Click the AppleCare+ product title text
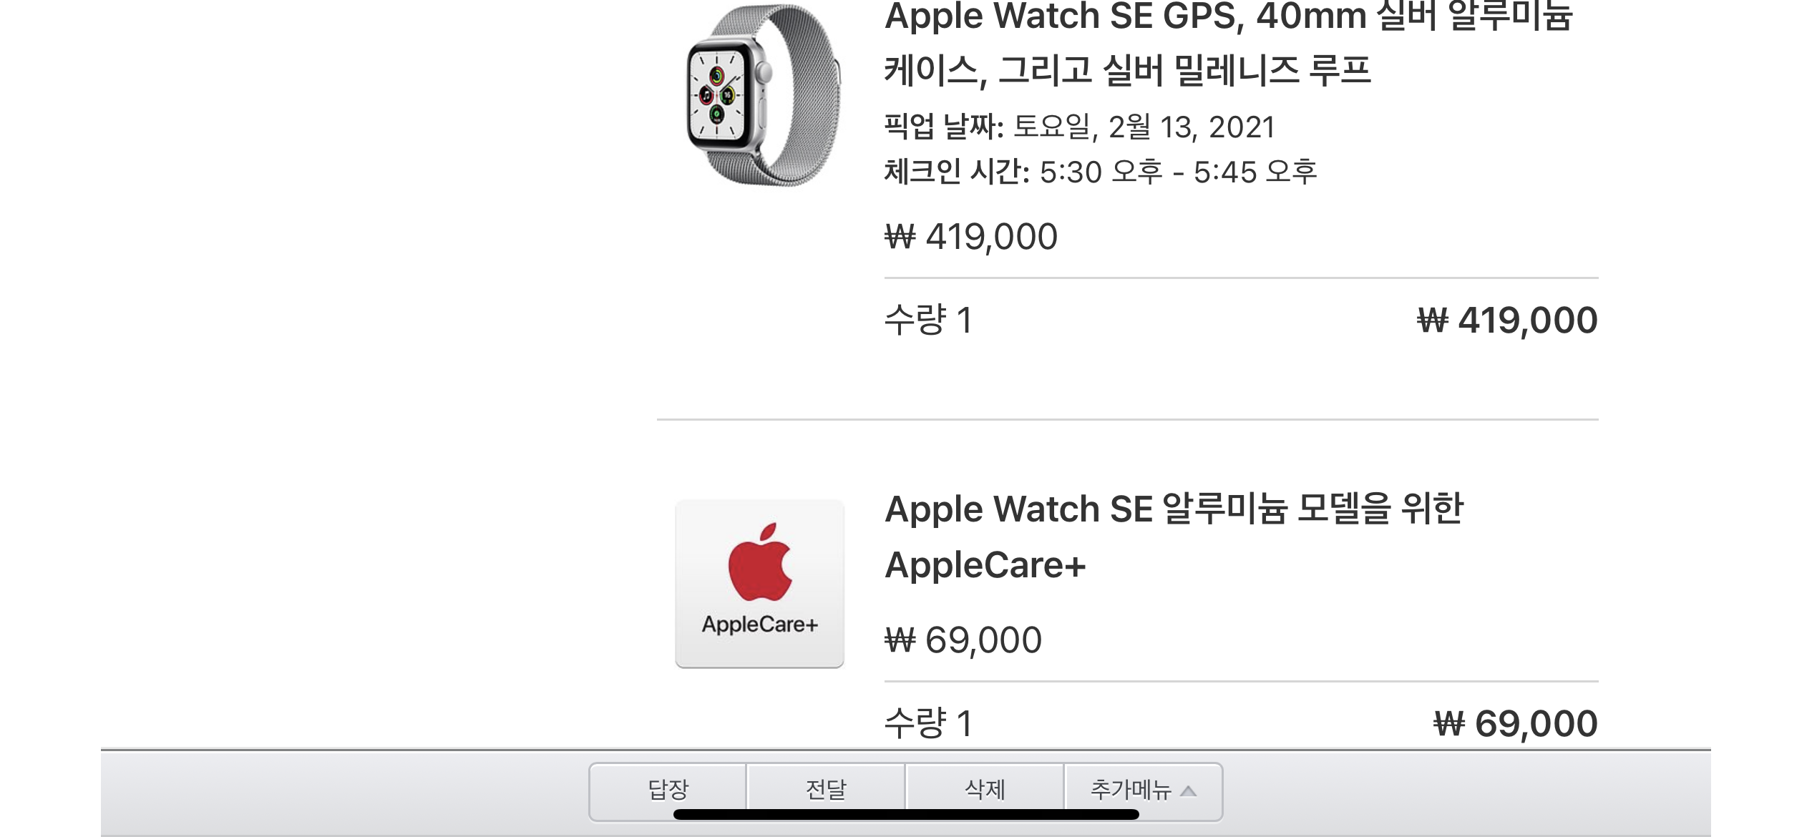Screen dimensions: 1812x837 pos(1174,537)
